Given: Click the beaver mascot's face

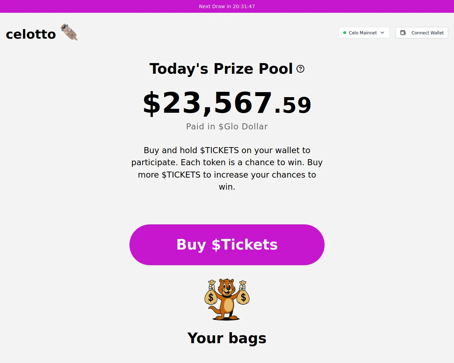Looking at the screenshot, I should point(227,287).
